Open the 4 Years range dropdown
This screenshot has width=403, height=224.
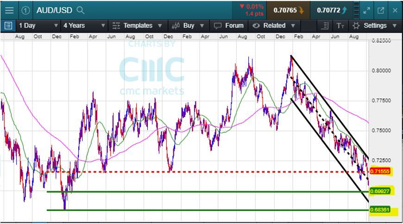coord(84,26)
